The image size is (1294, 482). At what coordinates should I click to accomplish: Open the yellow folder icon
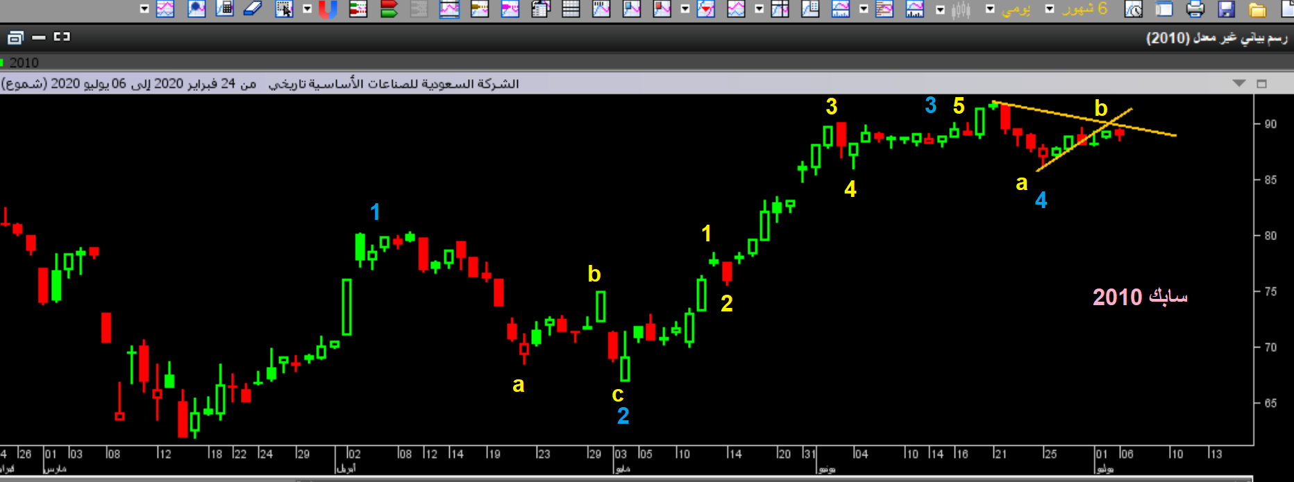1257,9
